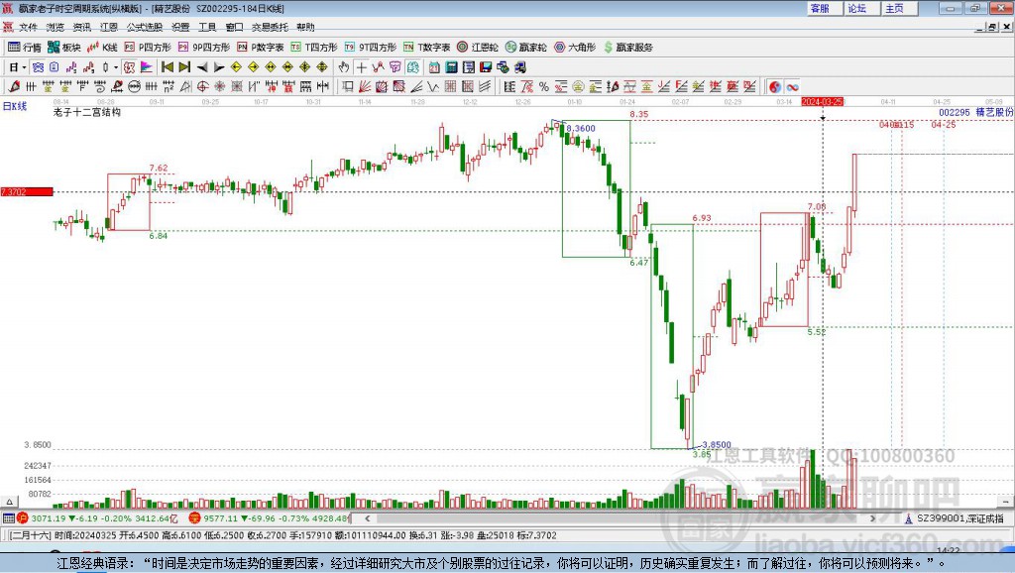The image size is (1015, 573).
Task: Jump to the first bar icon
Action: (167, 67)
